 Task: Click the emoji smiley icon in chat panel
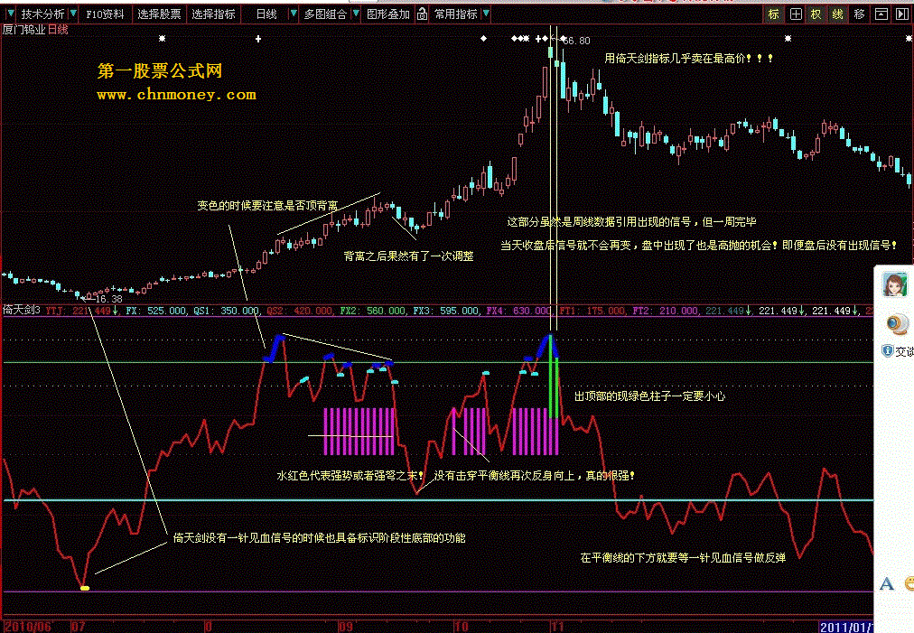909,582
